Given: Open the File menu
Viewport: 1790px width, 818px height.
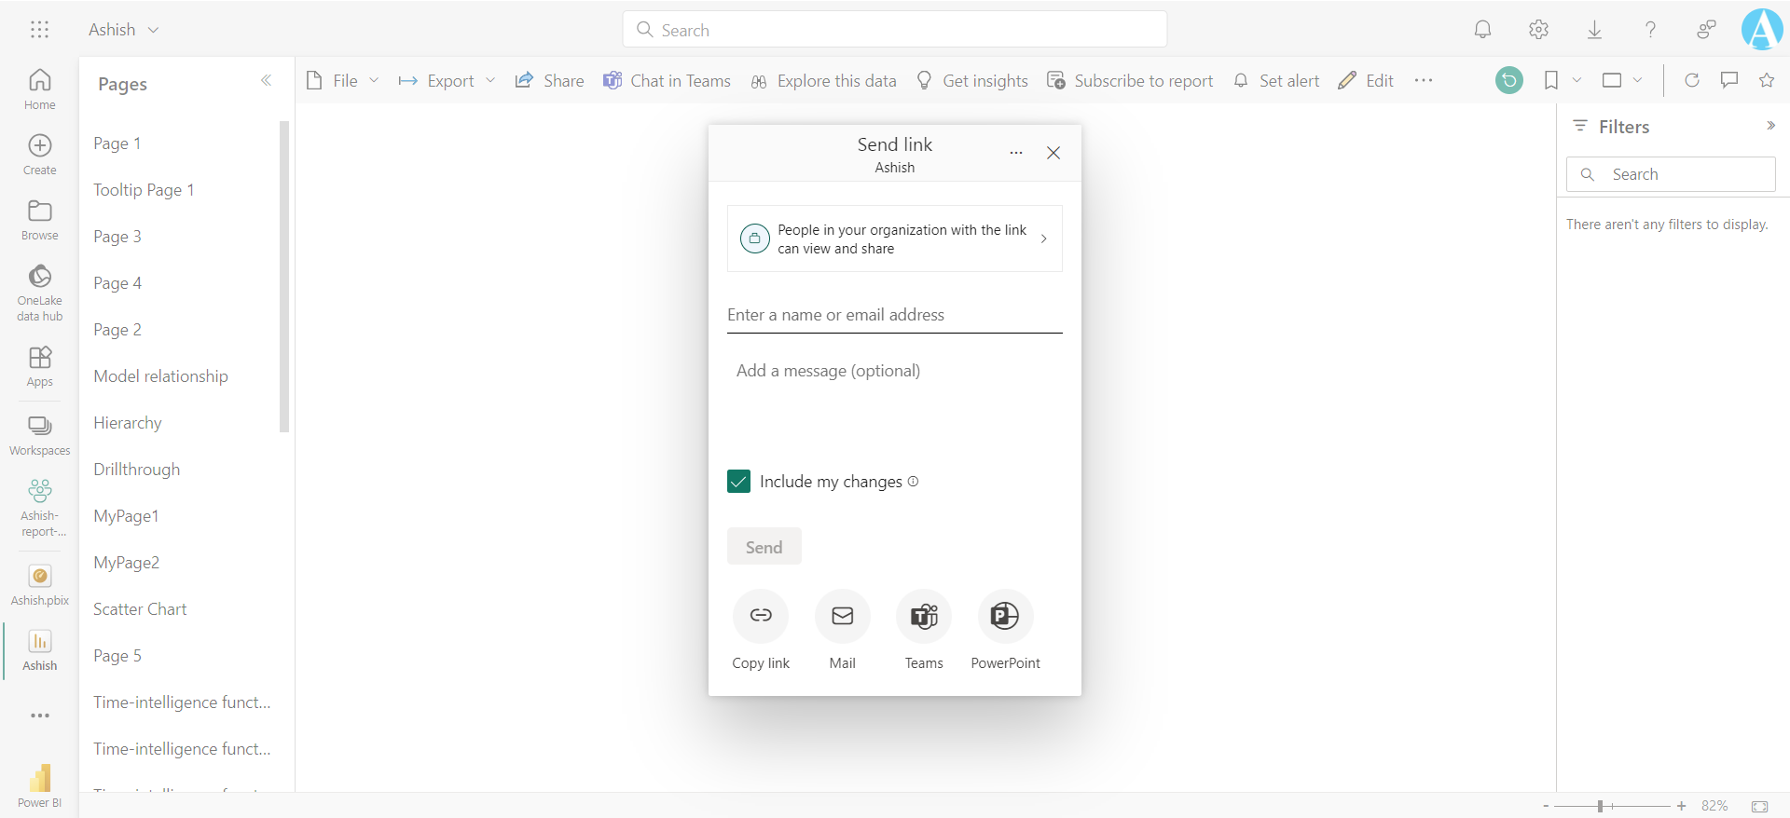Looking at the screenshot, I should click(x=343, y=81).
